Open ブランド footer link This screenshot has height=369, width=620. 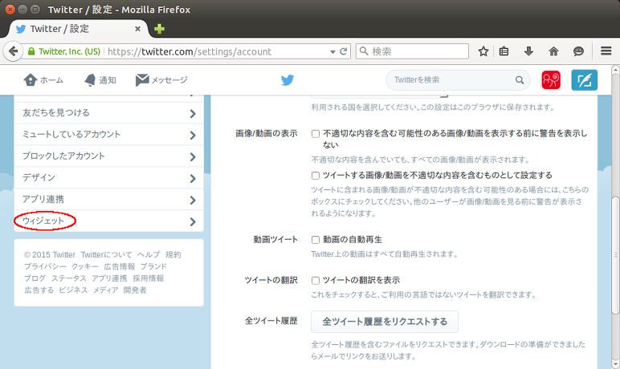[x=154, y=266]
